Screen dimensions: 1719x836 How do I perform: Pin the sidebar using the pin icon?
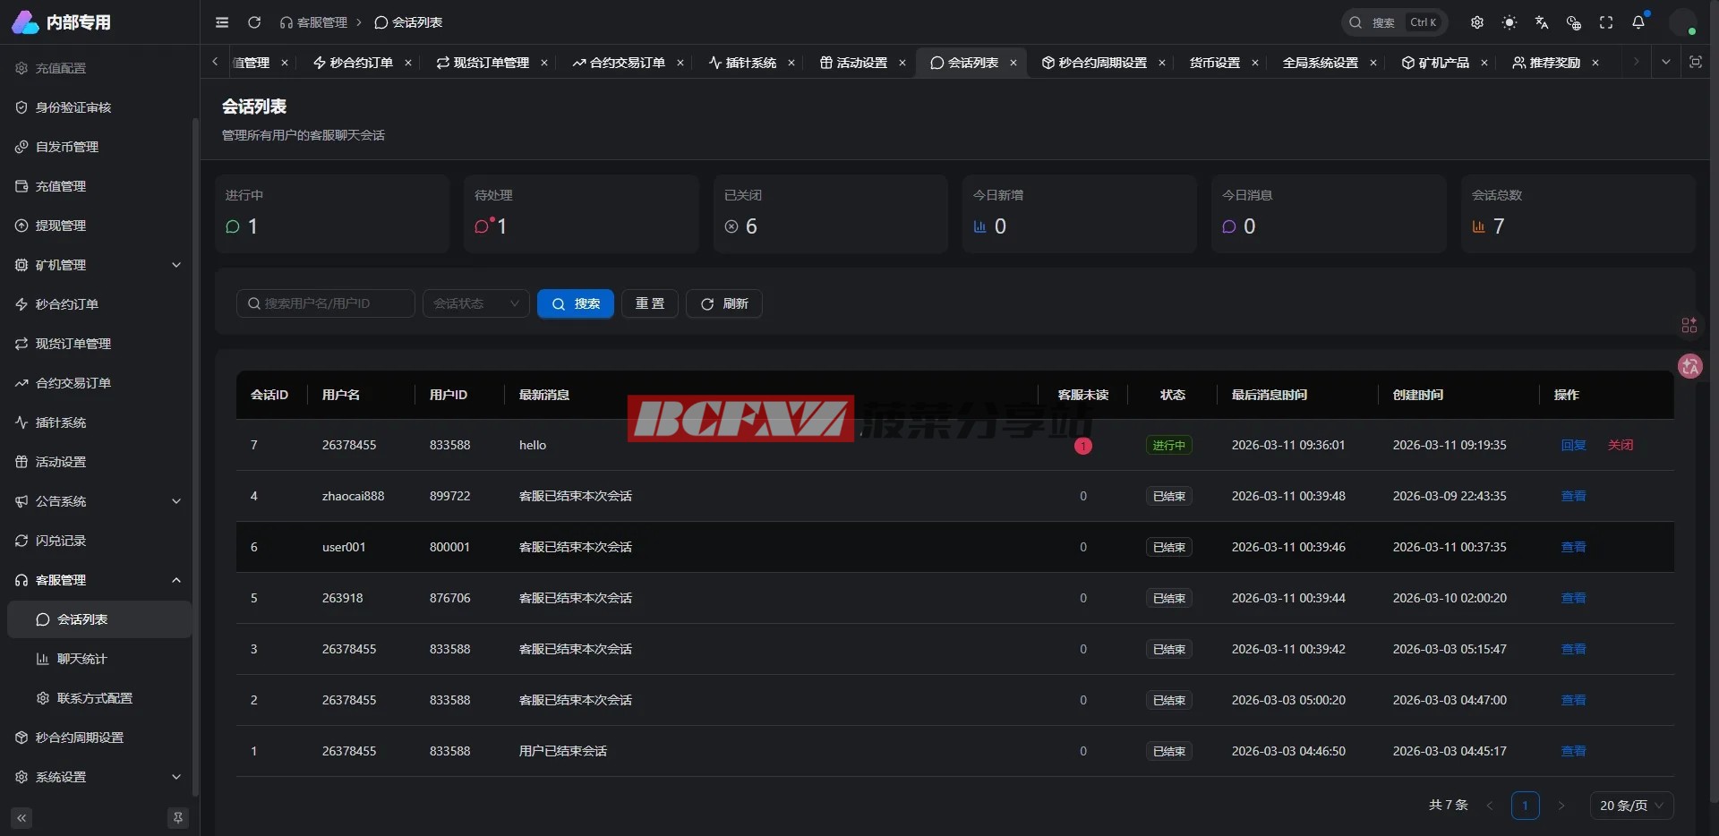pyautogui.click(x=178, y=818)
